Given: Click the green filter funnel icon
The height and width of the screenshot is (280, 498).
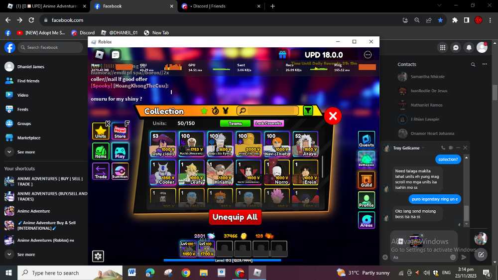Looking at the screenshot, I should click(x=308, y=111).
